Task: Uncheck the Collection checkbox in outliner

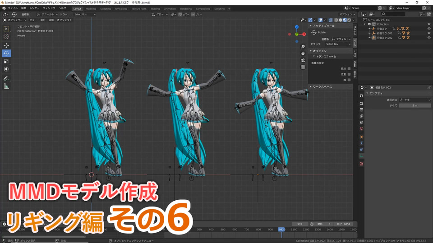Action: pos(370,24)
